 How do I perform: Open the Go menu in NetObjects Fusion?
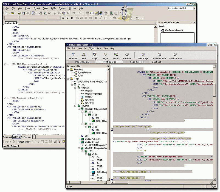pos(85,48)
